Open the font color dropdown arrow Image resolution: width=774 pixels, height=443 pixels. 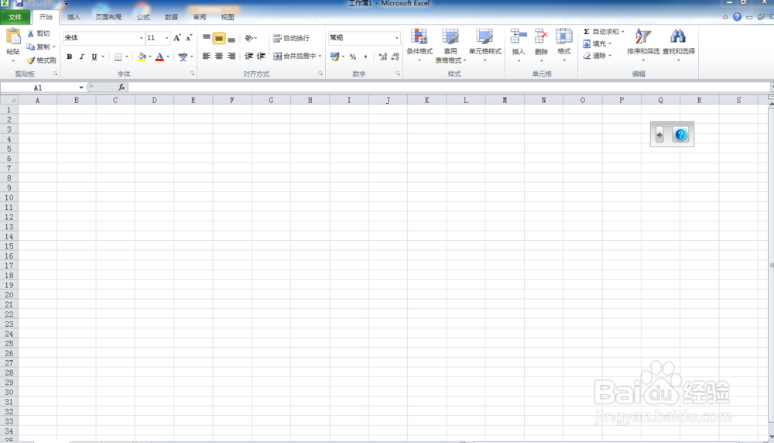tap(168, 57)
